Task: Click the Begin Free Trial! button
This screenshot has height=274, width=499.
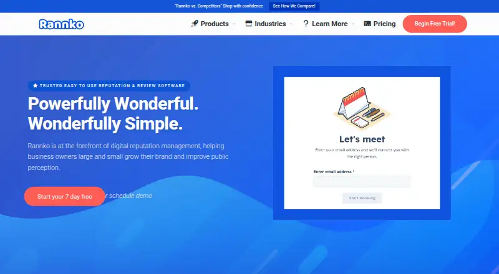Action: coord(435,24)
